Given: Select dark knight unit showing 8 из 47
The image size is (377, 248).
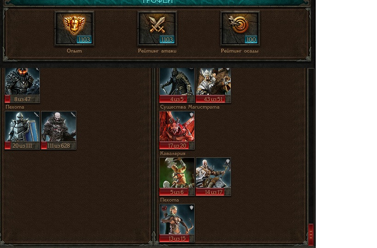Looking at the screenshot, I should [x=23, y=85].
